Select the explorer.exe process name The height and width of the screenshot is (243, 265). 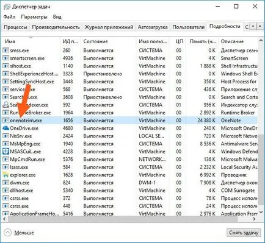(x=23, y=175)
